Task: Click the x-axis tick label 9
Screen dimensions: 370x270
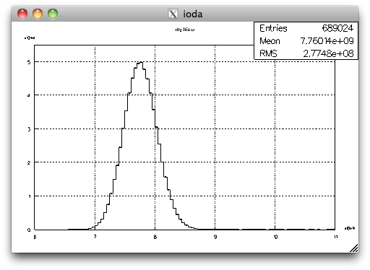Action: [x=215, y=237]
